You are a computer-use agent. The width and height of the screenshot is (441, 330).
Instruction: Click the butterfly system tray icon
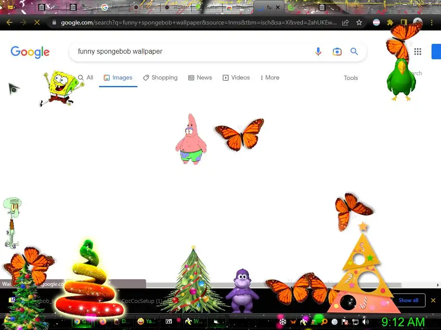coord(293,321)
